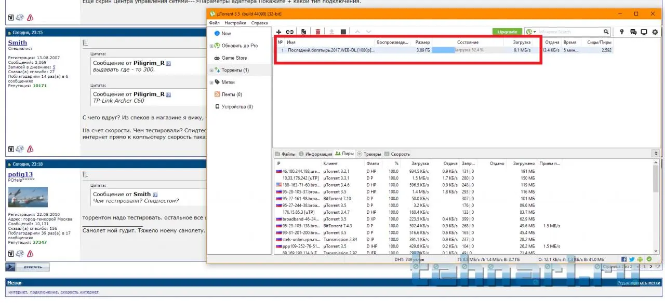
Task: Sort peers by the Загружено column header
Action: point(524,163)
